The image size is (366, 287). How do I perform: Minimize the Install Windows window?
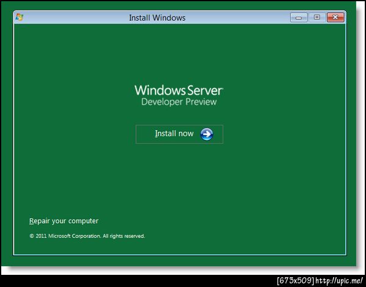(298, 18)
